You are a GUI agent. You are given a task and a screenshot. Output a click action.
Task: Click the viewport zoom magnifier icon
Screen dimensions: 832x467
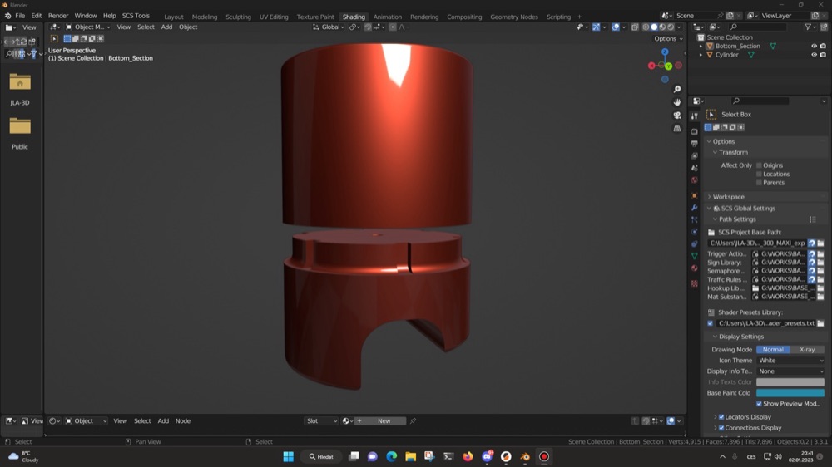[677, 89]
